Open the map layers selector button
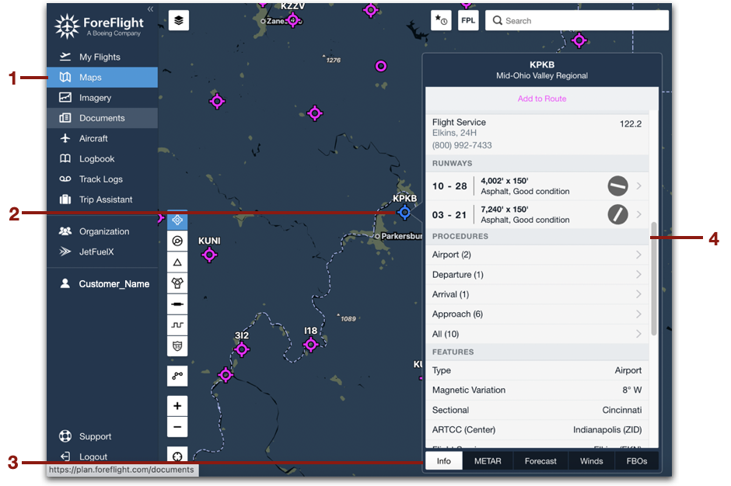Image resolution: width=731 pixels, height=486 pixels. (x=179, y=20)
